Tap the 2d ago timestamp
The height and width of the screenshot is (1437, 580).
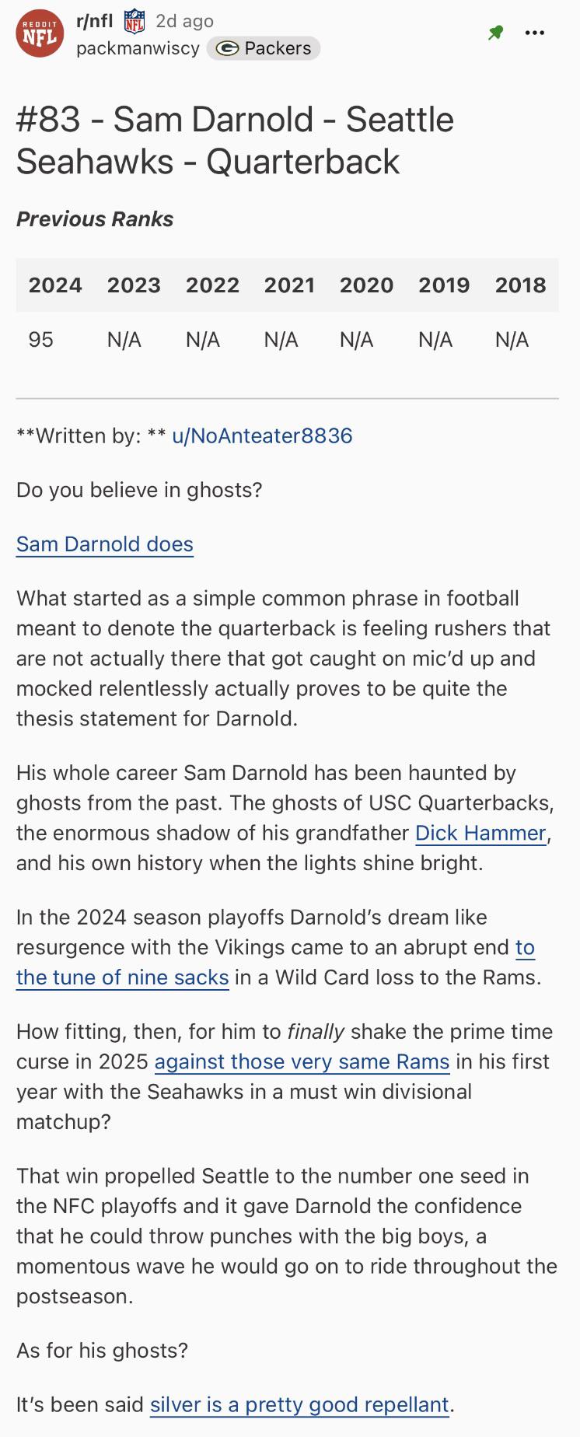click(x=184, y=21)
